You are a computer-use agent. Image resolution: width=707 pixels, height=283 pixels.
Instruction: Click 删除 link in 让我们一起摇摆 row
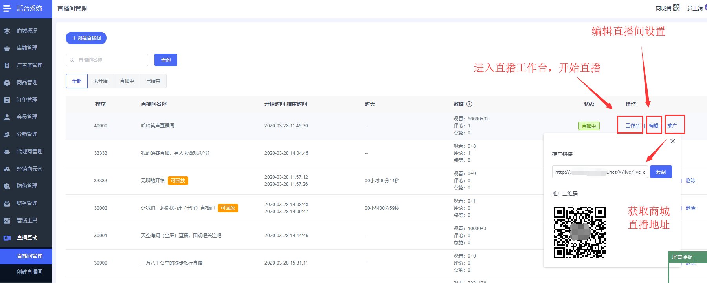[x=690, y=208]
